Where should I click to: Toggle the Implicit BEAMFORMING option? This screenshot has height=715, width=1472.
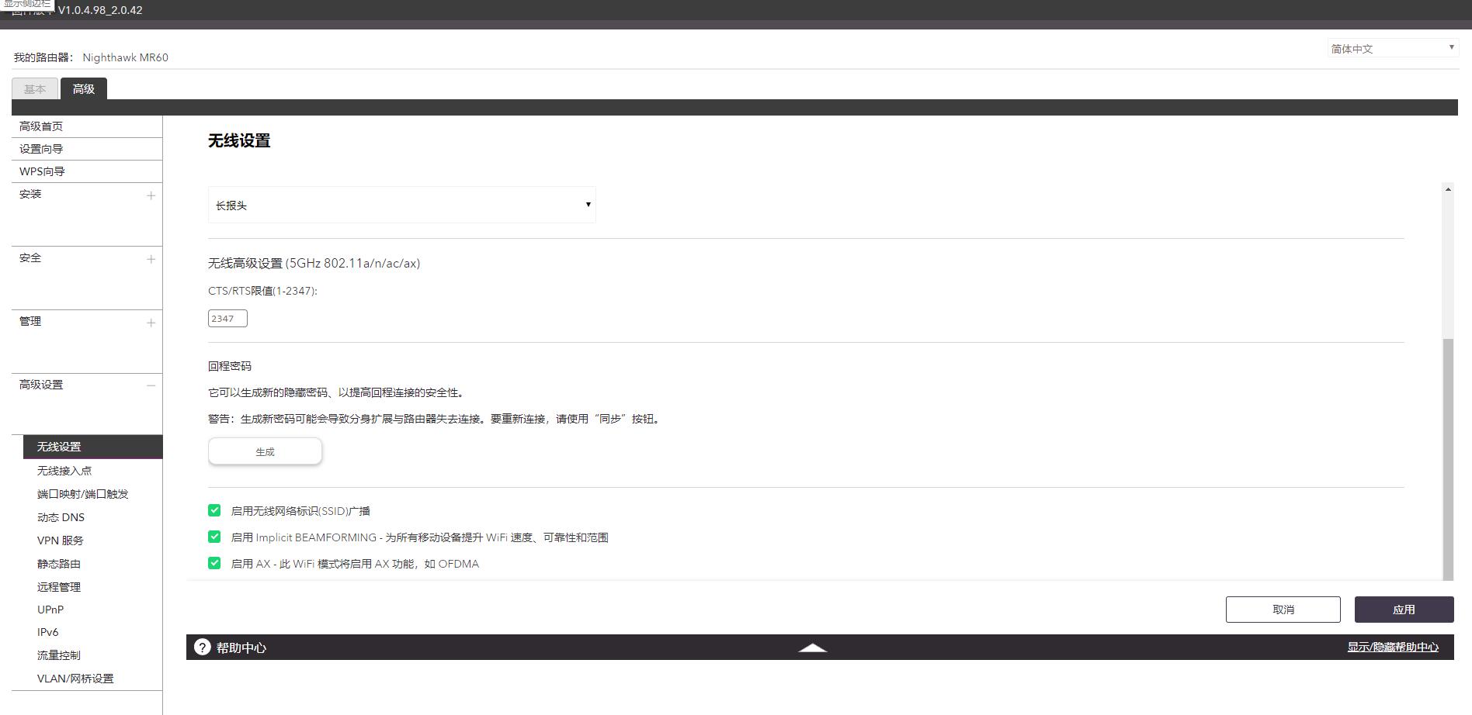[214, 537]
